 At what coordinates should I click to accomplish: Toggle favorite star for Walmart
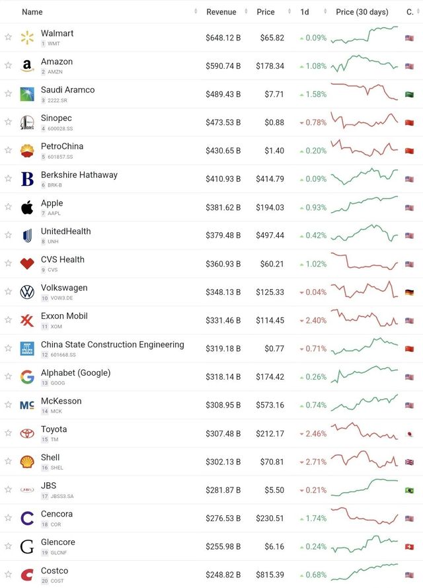pyautogui.click(x=8, y=38)
